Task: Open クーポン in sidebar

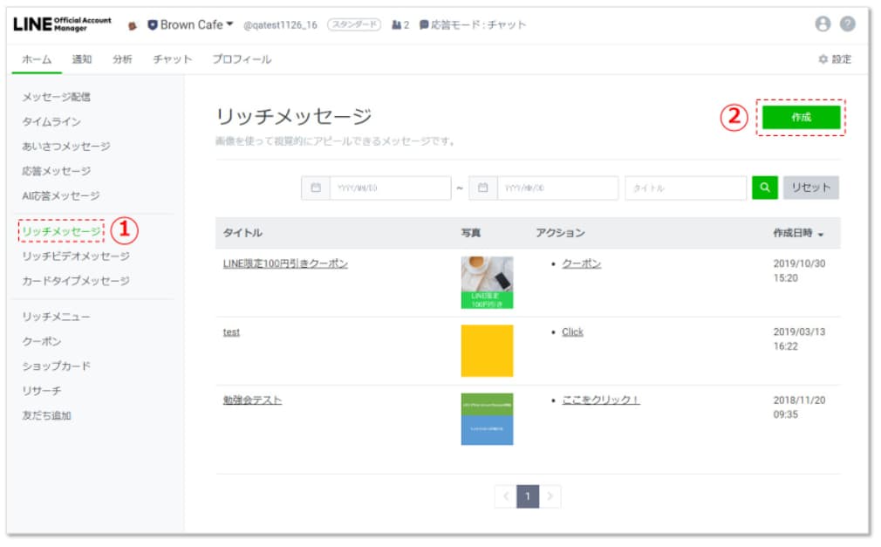Action: [42, 341]
